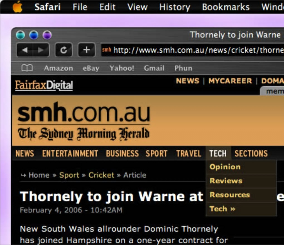Go forward using the forward arrow
The image size is (284, 245).
click(x=41, y=50)
